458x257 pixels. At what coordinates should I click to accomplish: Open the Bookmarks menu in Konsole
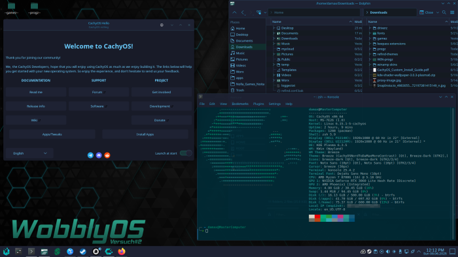tap(240, 104)
